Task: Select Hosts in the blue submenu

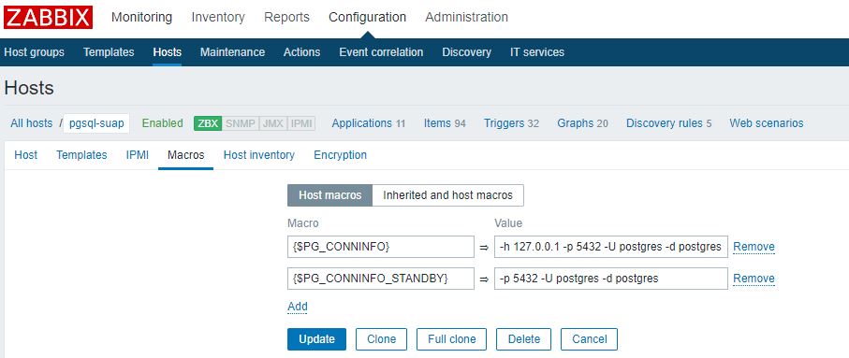Action: [168, 52]
